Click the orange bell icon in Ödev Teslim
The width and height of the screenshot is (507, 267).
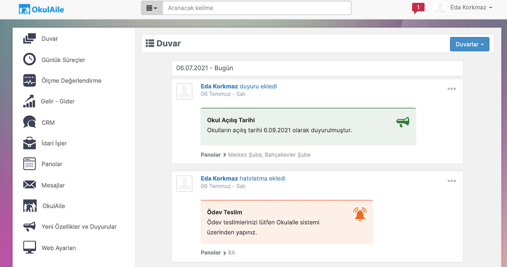coord(360,214)
